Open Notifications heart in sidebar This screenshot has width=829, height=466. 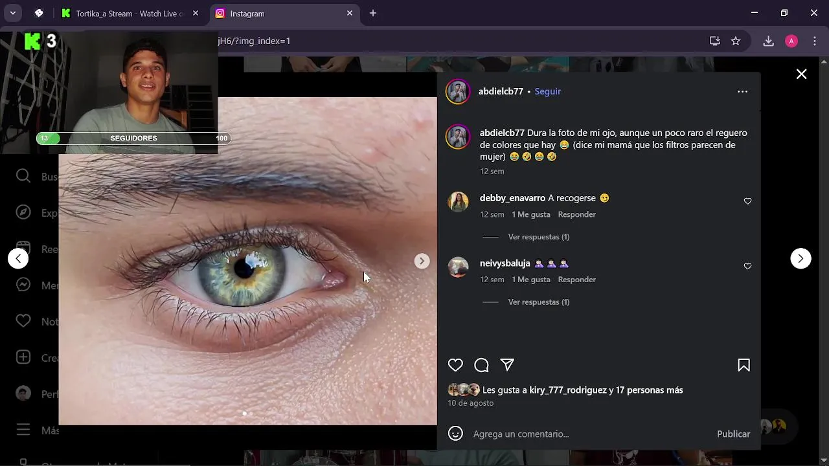[23, 321]
